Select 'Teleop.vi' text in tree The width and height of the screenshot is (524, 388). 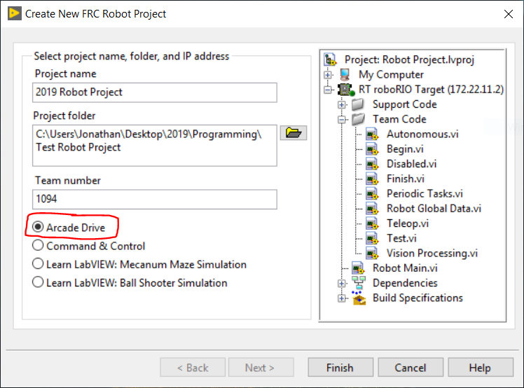tap(408, 223)
